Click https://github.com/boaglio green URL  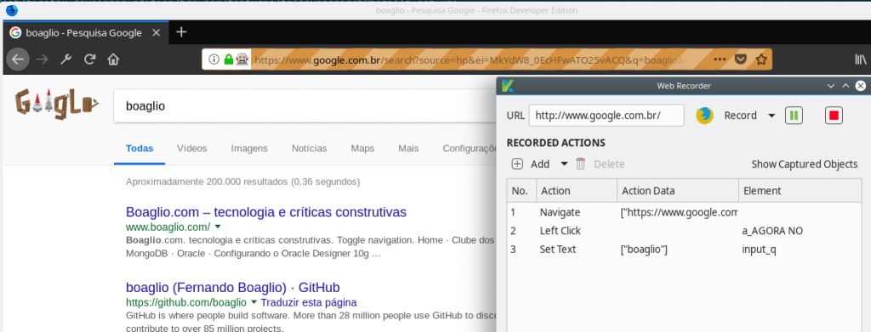click(186, 302)
